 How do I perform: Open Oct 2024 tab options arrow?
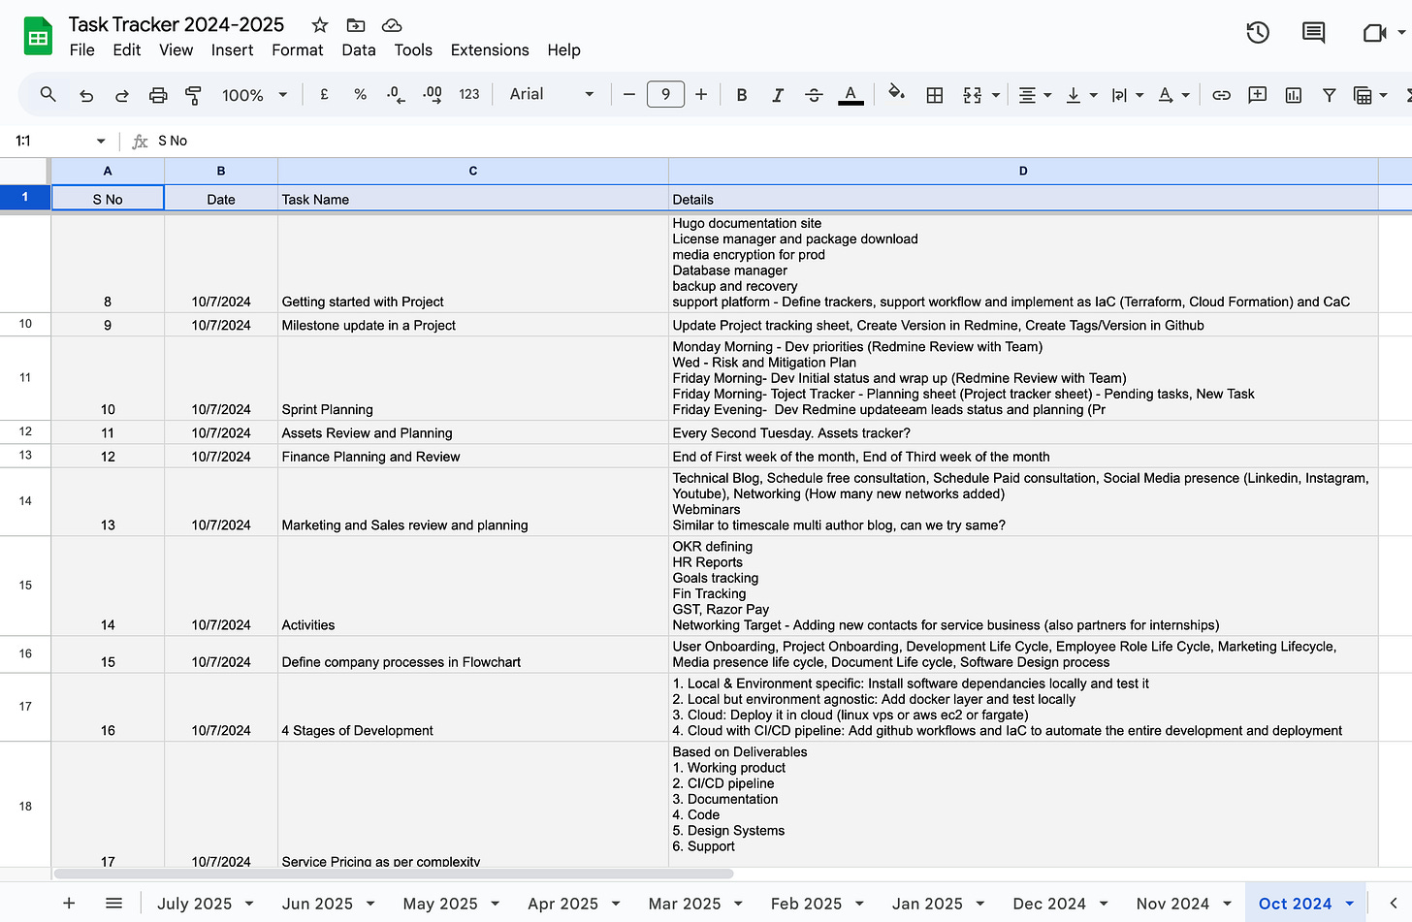1349,904
